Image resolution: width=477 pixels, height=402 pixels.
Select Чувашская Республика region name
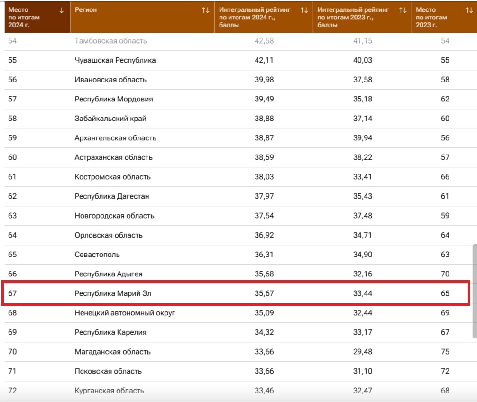(x=115, y=60)
